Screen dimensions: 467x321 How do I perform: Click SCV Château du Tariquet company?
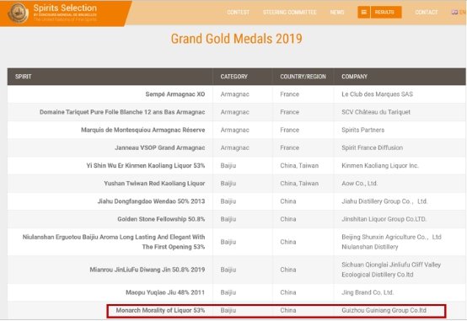tap(376, 112)
